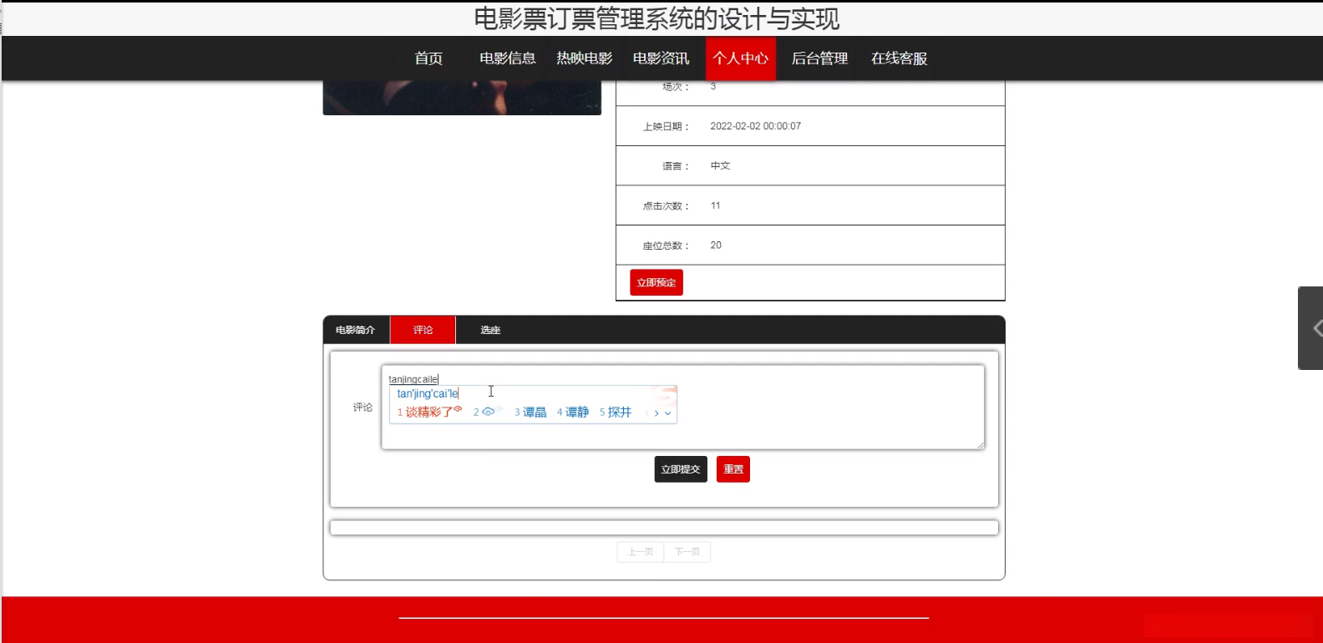Show next page of IME candidates

[x=656, y=413]
